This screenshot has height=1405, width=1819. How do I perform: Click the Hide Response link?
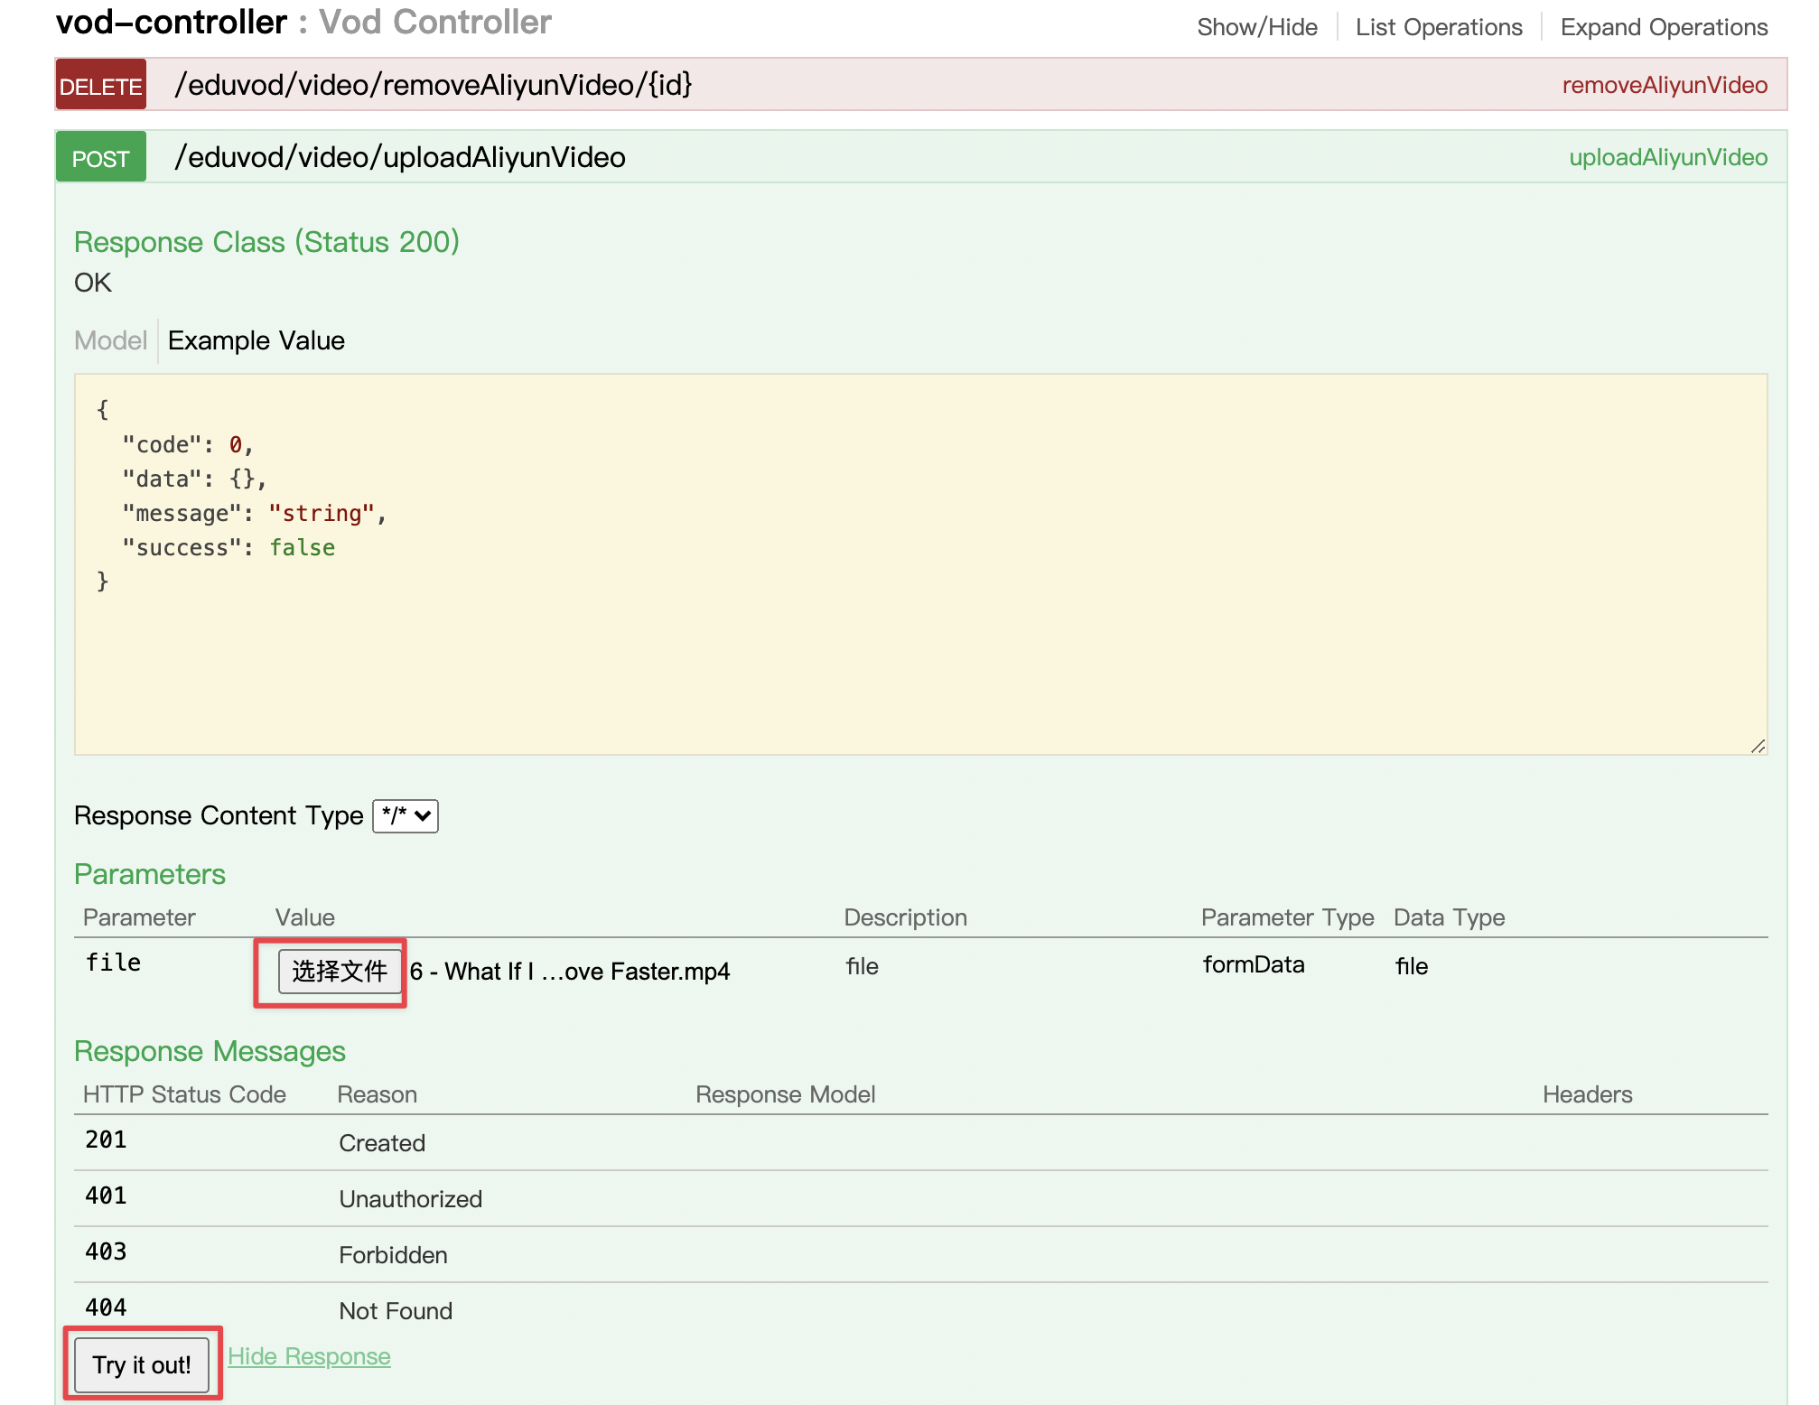(309, 1356)
